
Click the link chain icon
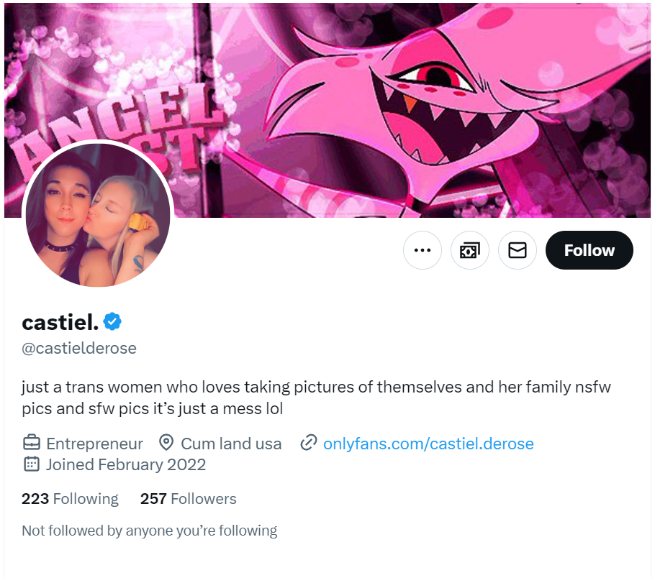309,443
